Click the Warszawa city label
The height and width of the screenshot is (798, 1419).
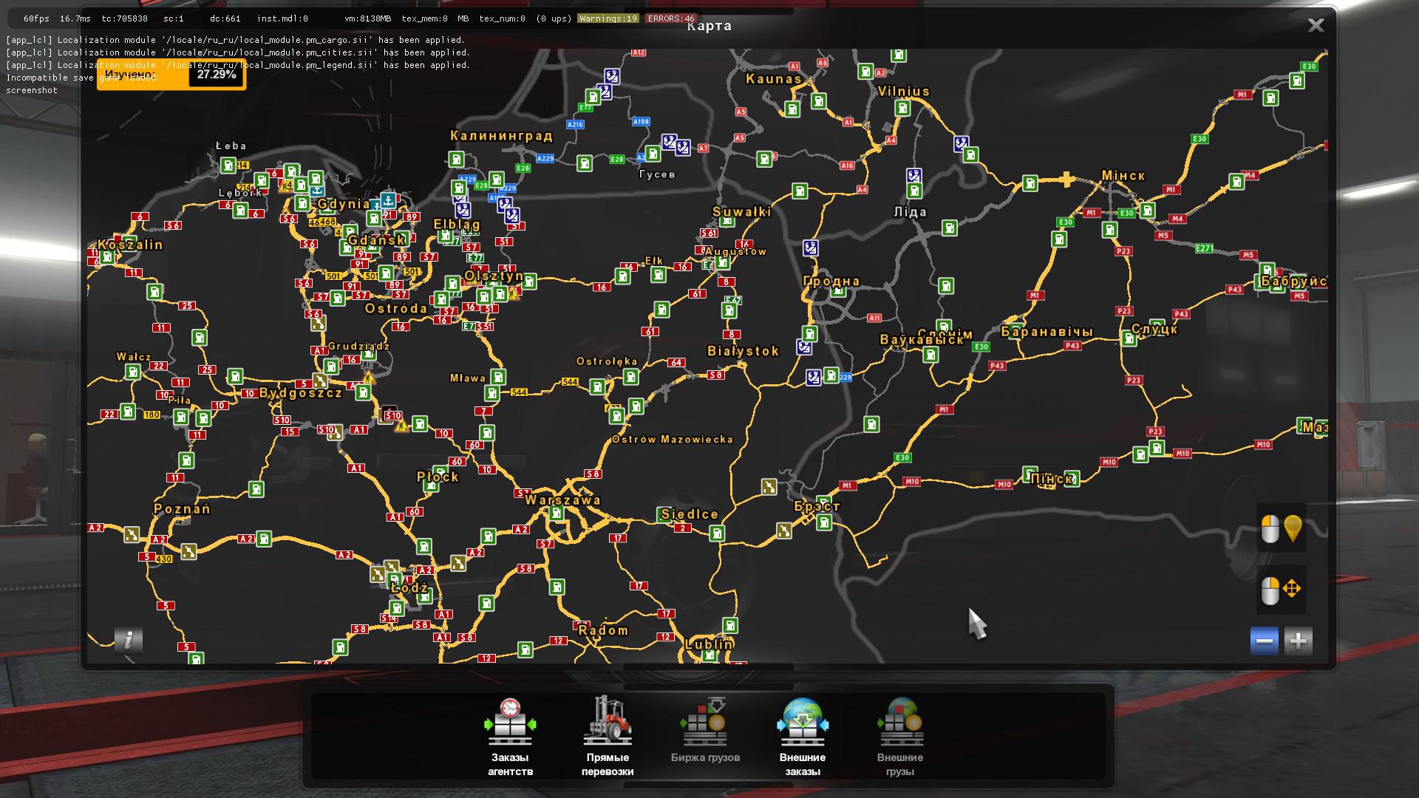pyautogui.click(x=562, y=500)
